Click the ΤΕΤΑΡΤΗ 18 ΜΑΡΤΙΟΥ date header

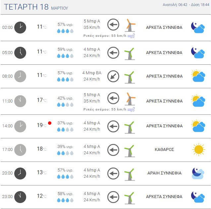[x=34, y=7]
